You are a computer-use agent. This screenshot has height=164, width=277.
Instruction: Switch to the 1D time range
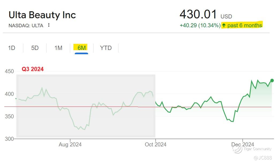pos(12,48)
